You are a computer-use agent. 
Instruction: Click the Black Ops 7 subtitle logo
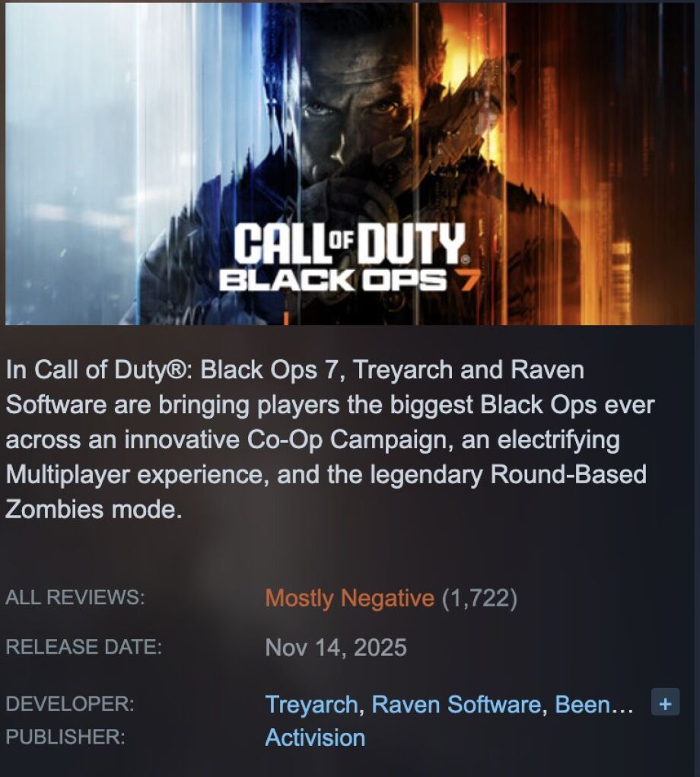pos(348,281)
